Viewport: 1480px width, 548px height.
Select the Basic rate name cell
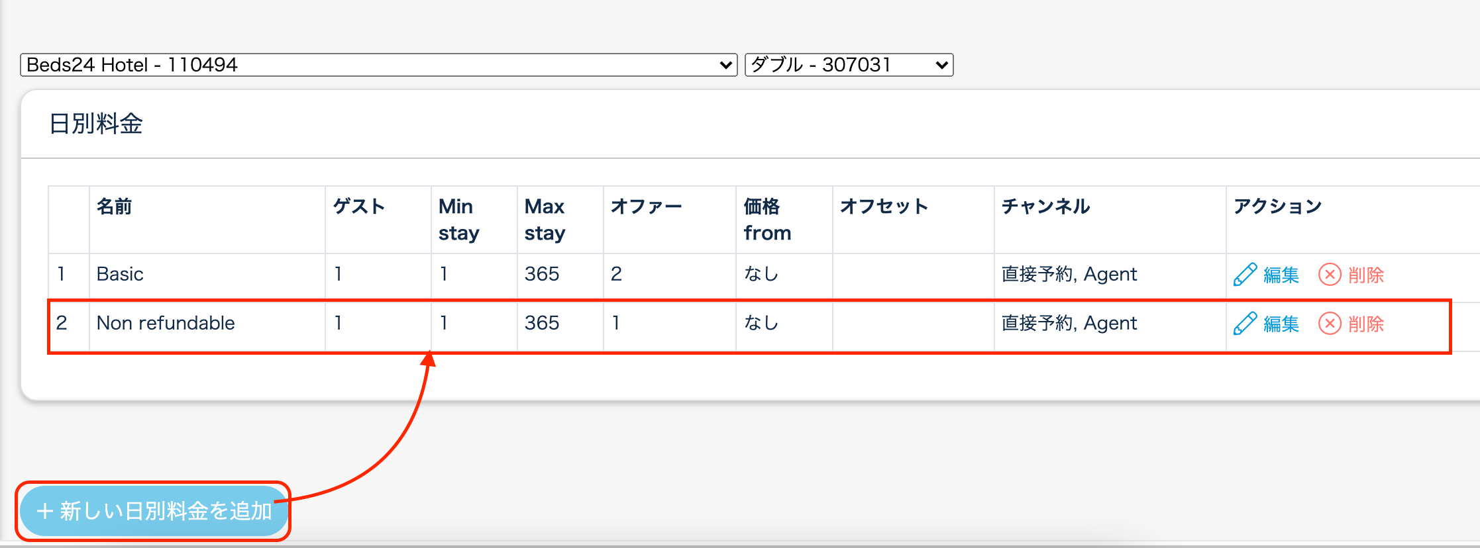click(x=120, y=274)
